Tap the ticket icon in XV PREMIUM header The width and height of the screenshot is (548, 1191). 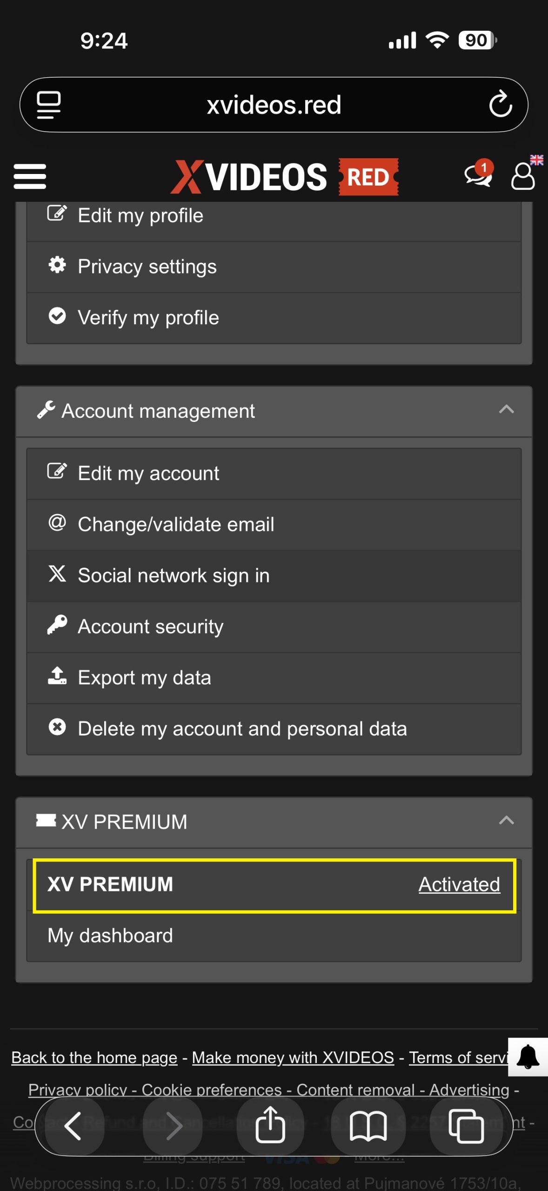pos(46,820)
